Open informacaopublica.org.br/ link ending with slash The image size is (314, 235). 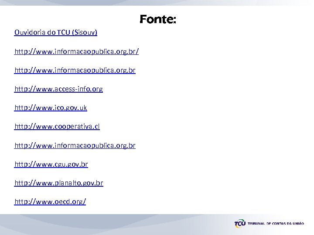tap(76, 51)
